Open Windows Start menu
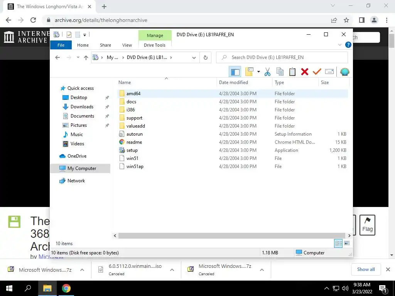The height and width of the screenshot is (296, 395). pos(9,288)
